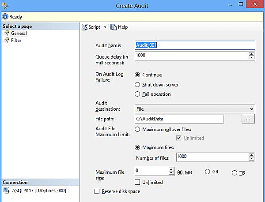Click the Ready status info icon

tap(5, 17)
